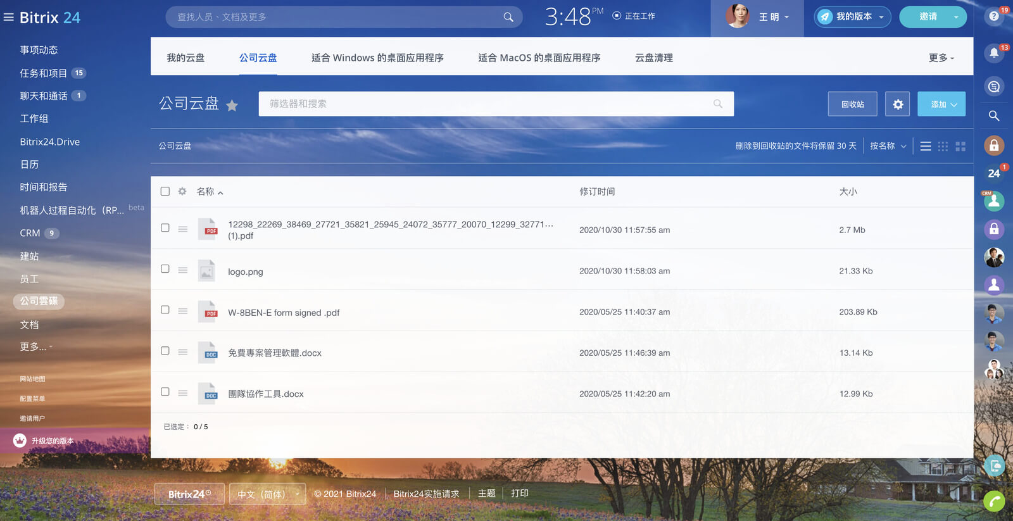Click the logo.png file image icon
Image resolution: width=1013 pixels, height=521 pixels.
[207, 270]
